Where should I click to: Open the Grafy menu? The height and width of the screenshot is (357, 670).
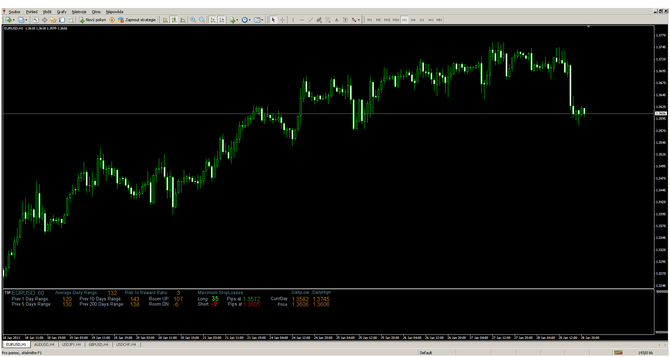tap(62, 12)
